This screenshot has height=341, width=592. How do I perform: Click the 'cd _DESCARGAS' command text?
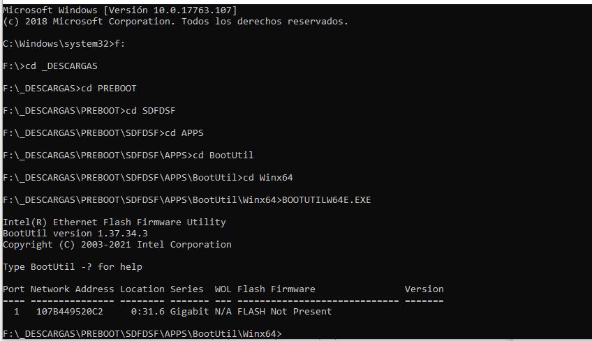[61, 66]
